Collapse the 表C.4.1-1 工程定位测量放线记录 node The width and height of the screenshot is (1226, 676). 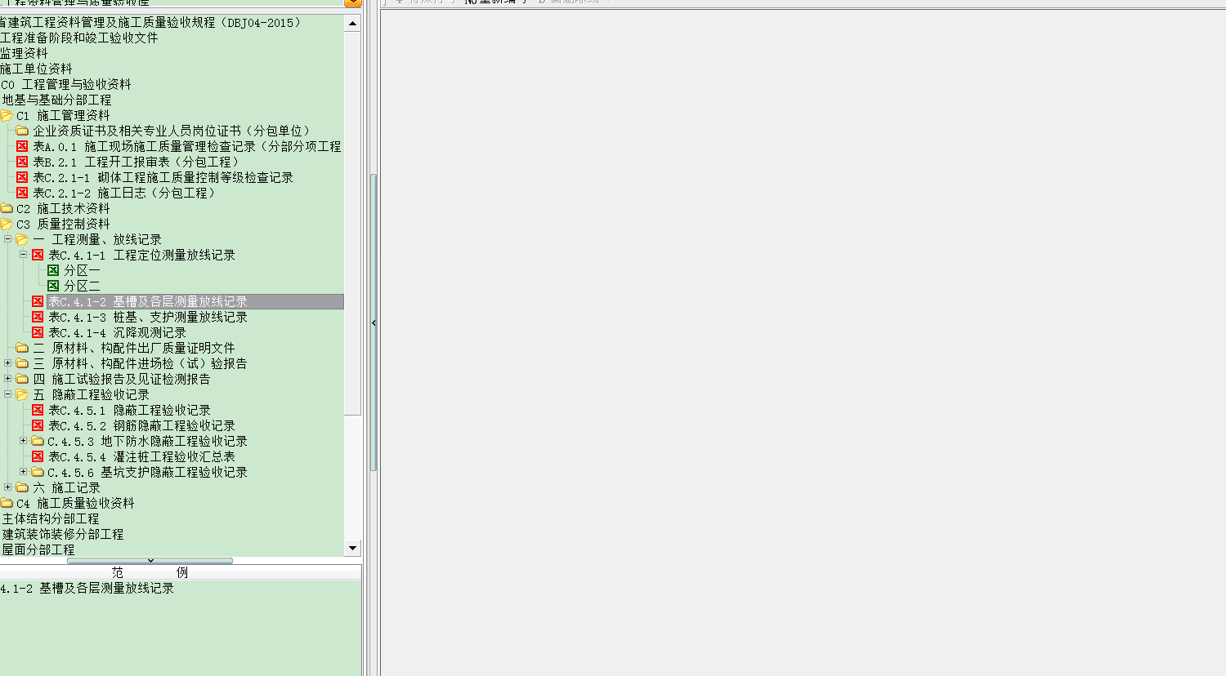click(x=24, y=255)
